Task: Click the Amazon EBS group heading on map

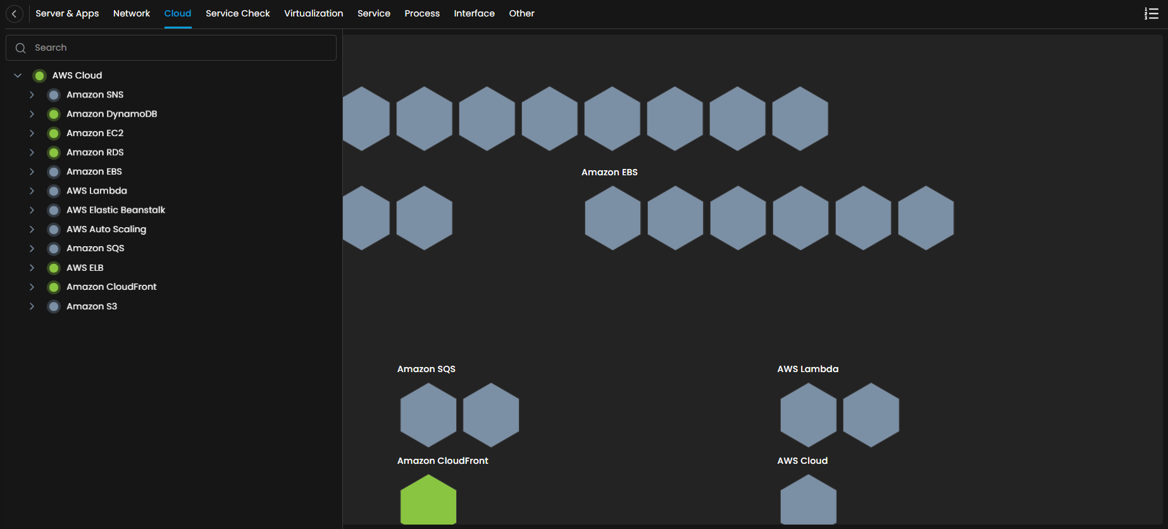Action: tap(609, 172)
